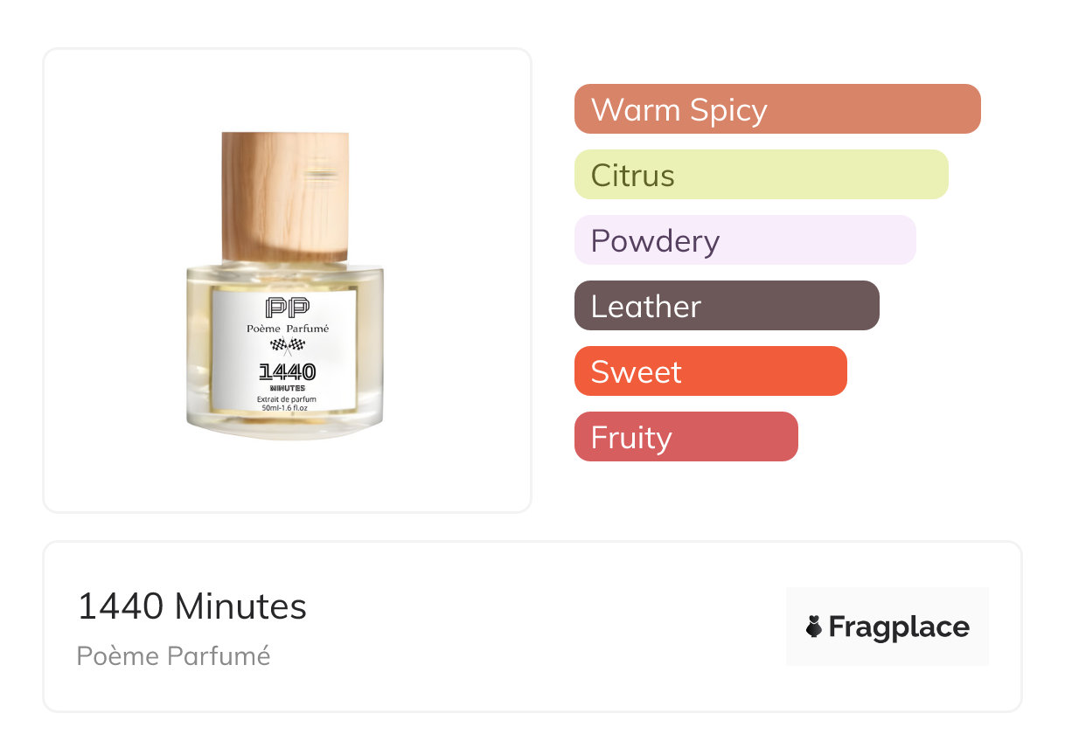Click the 1440 number on the bottle label
The height and width of the screenshot is (755, 1065).
click(x=287, y=371)
